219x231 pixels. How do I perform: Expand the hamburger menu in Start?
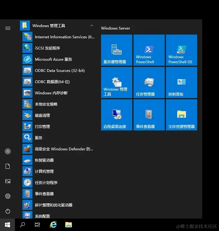tap(8, 28)
